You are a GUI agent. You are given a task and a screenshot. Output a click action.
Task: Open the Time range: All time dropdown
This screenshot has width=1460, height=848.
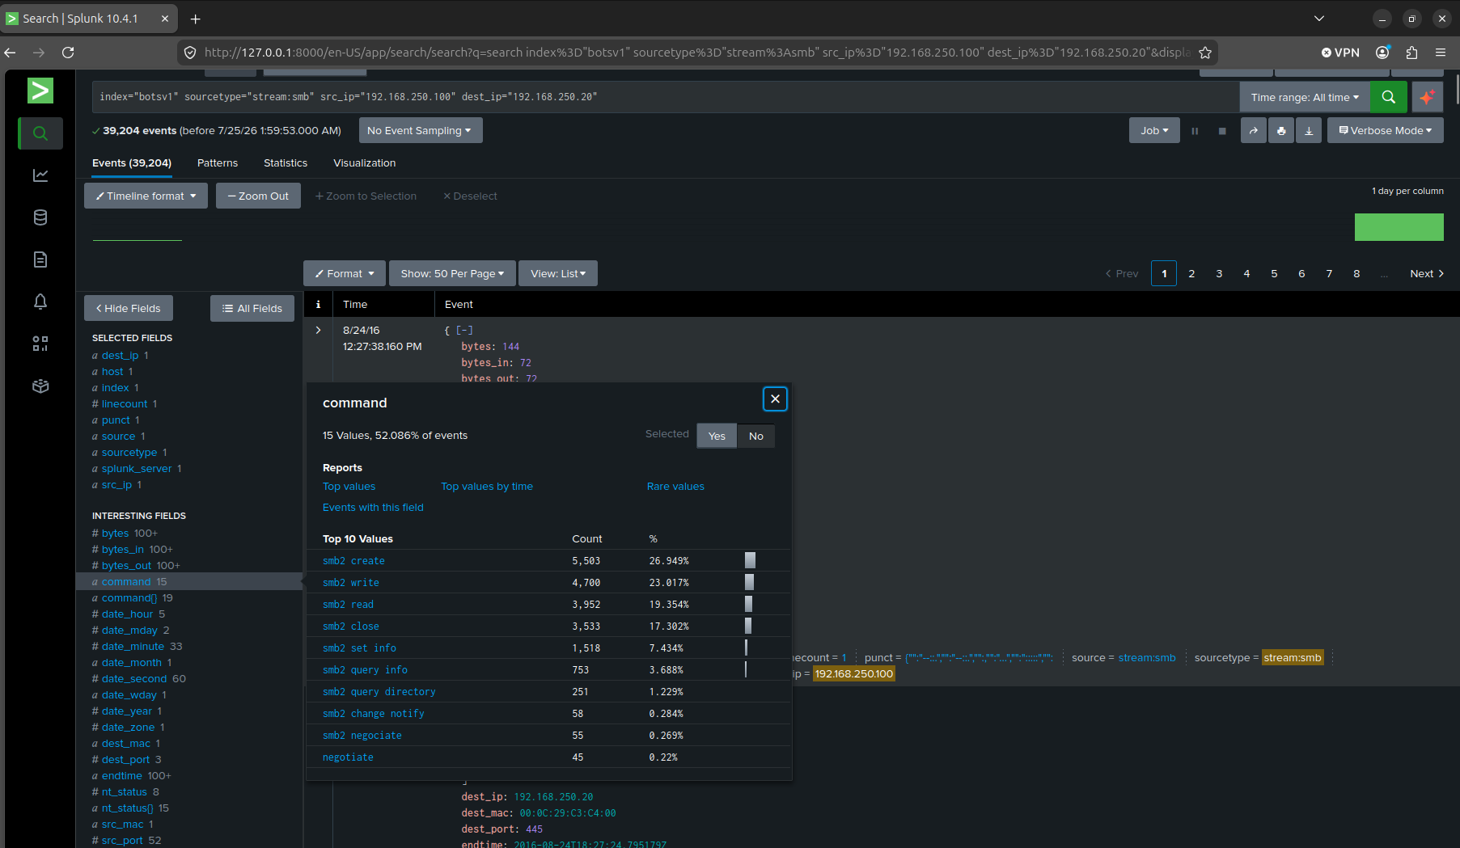click(1305, 97)
